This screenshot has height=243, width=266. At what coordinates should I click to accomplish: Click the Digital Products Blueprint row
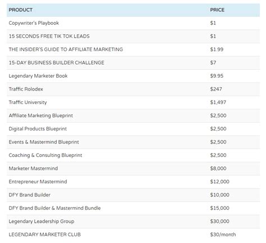click(133, 129)
